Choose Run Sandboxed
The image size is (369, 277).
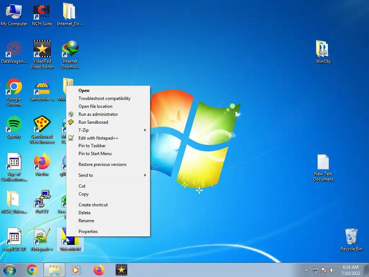pos(108,122)
